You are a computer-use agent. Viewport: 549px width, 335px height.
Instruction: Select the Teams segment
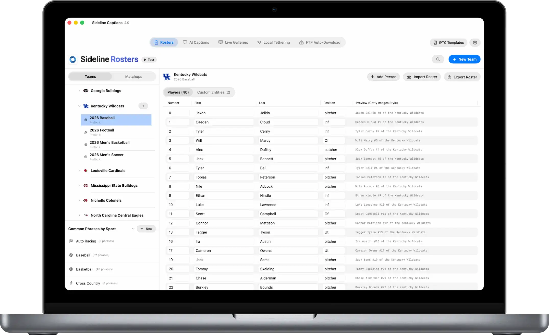click(90, 77)
